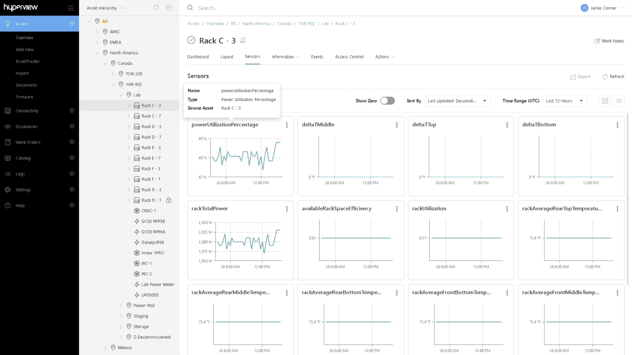
Task: Open the Actions menu
Action: 383,57
